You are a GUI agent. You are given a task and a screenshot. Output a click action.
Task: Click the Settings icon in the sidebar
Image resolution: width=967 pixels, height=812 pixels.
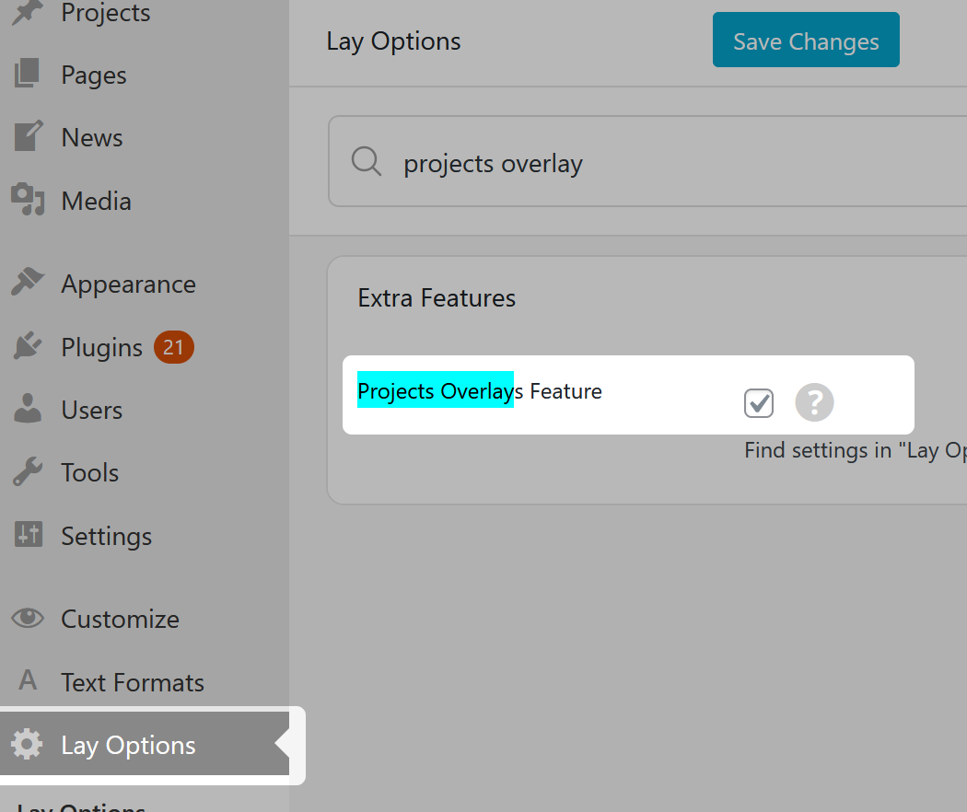point(28,535)
